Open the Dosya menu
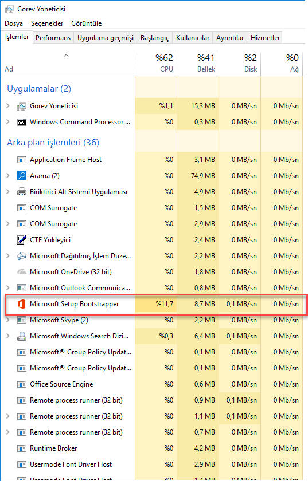This screenshot has width=308, height=481. click(x=14, y=23)
